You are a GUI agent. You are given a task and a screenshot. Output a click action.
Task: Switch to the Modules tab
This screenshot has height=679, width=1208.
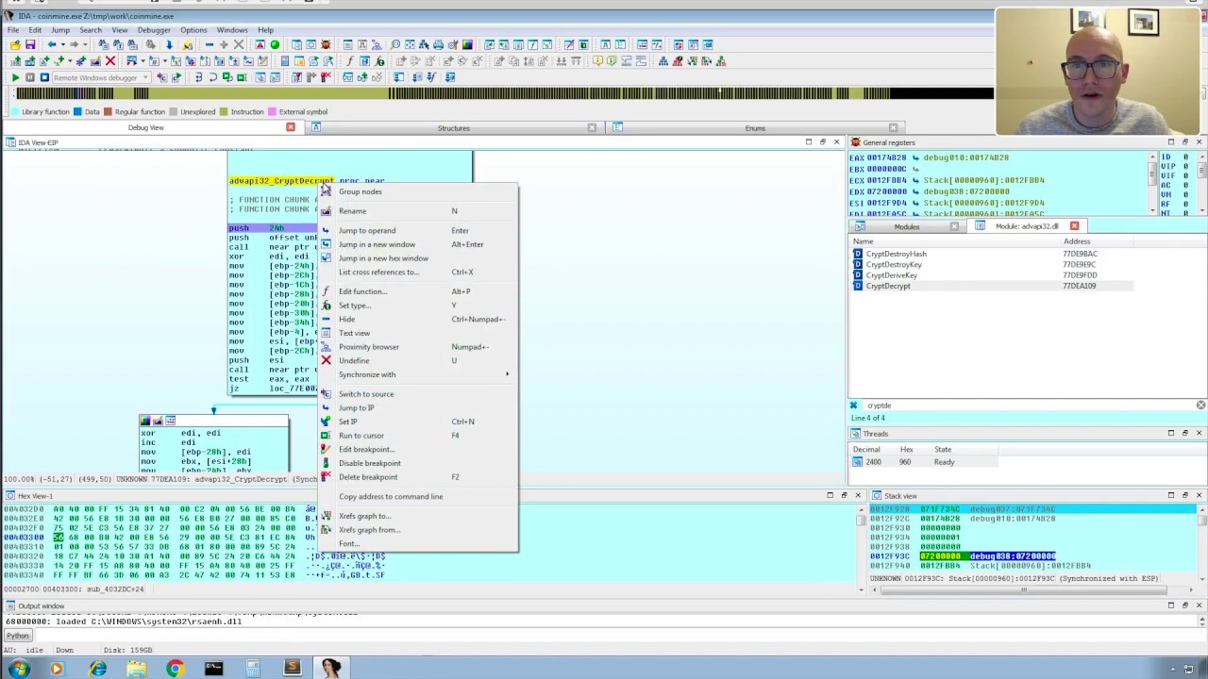coord(907,226)
